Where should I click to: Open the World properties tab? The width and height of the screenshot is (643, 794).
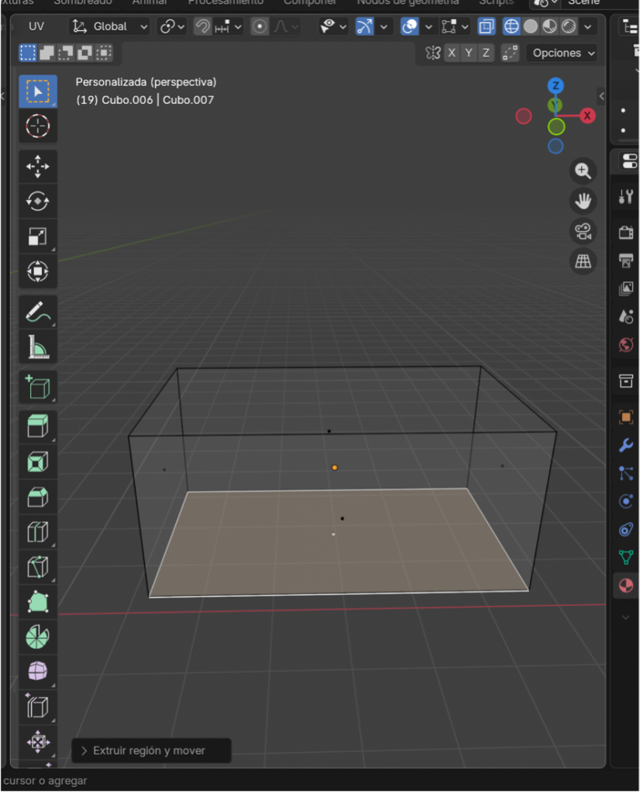(x=626, y=345)
